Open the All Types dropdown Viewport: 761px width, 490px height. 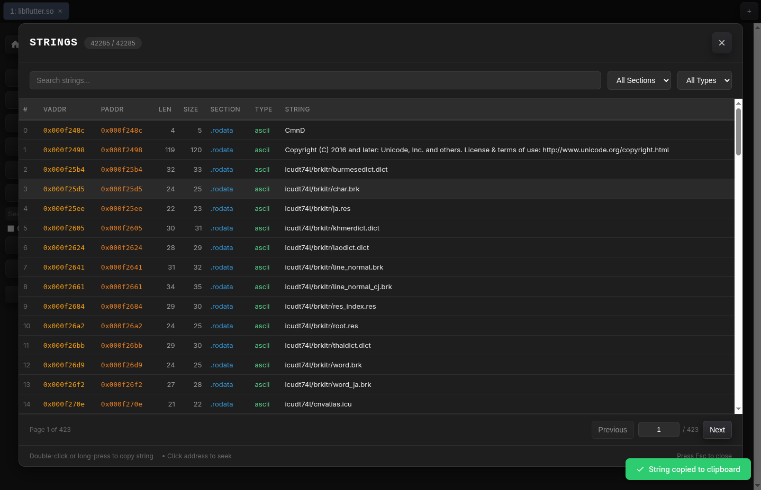[x=704, y=80]
